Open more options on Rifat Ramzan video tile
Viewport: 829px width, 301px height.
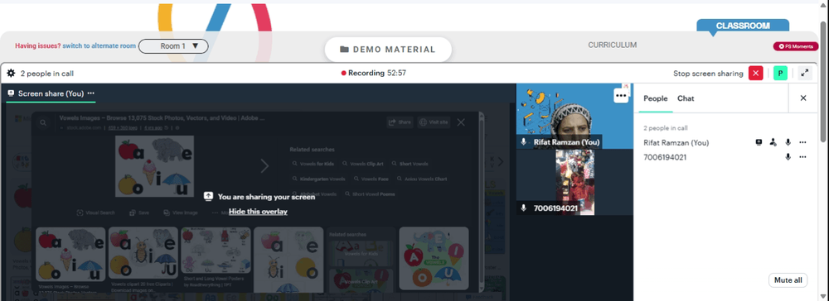(x=621, y=96)
